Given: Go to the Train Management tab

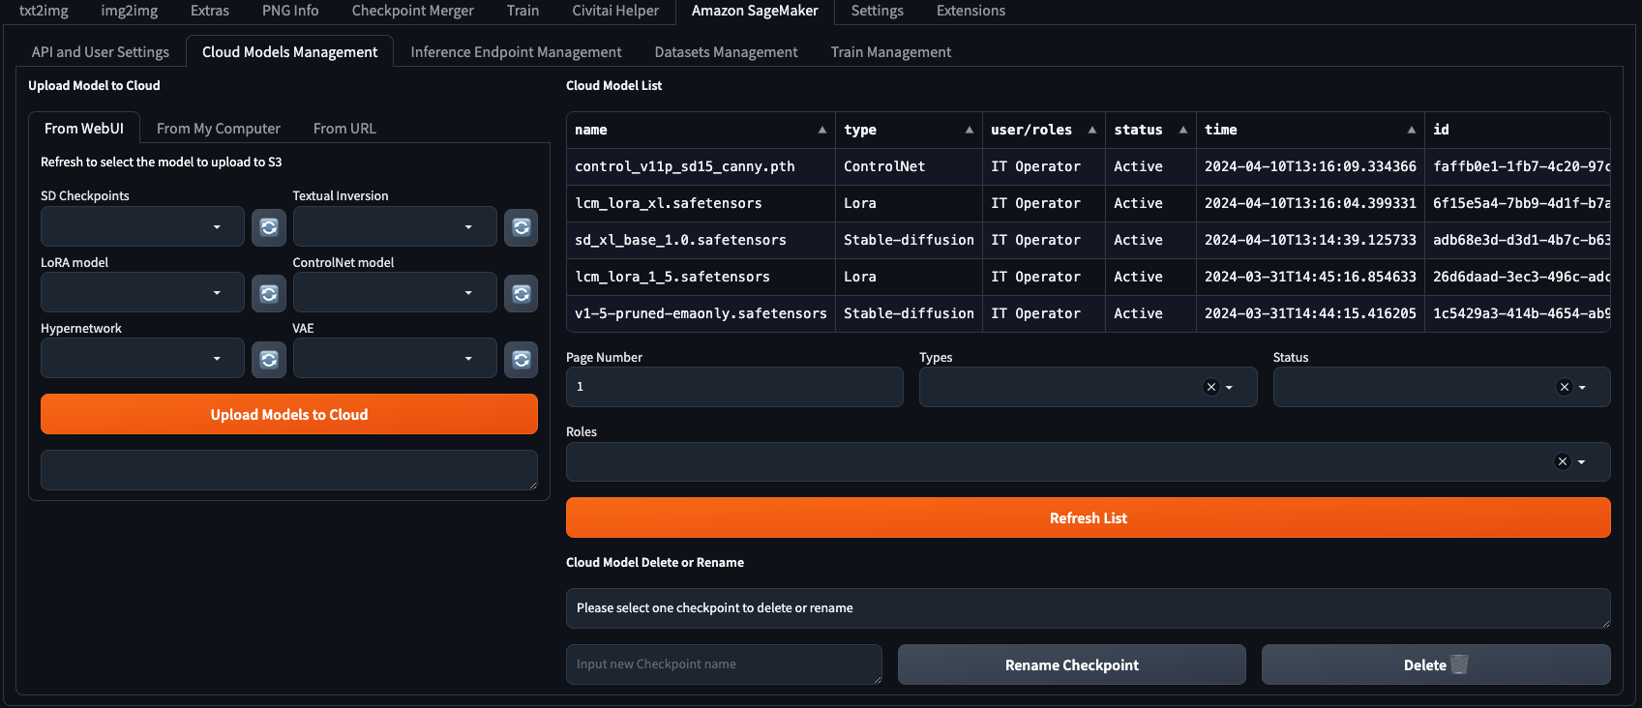Looking at the screenshot, I should point(891,52).
